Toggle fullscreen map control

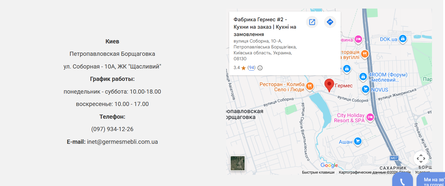[421, 159]
